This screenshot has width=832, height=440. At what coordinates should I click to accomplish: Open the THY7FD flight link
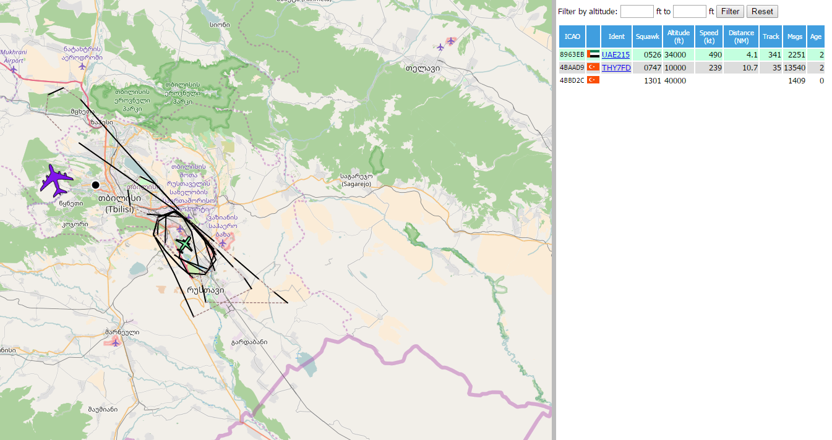(x=616, y=68)
